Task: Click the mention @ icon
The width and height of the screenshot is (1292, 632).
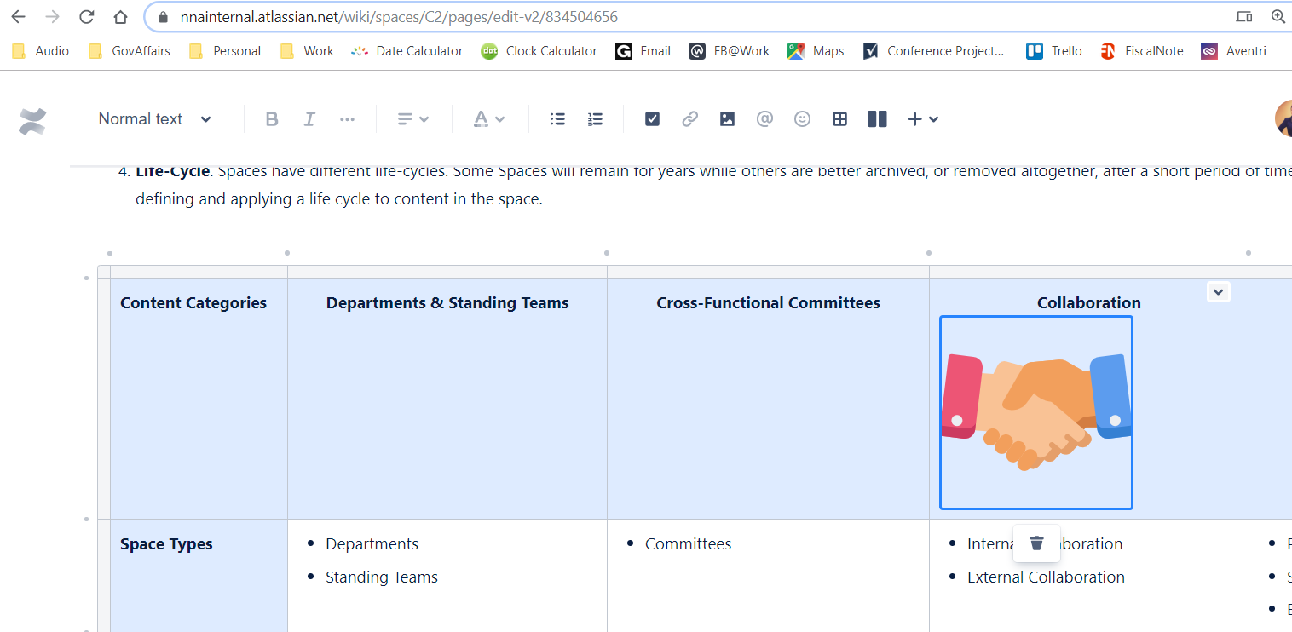Action: (764, 119)
